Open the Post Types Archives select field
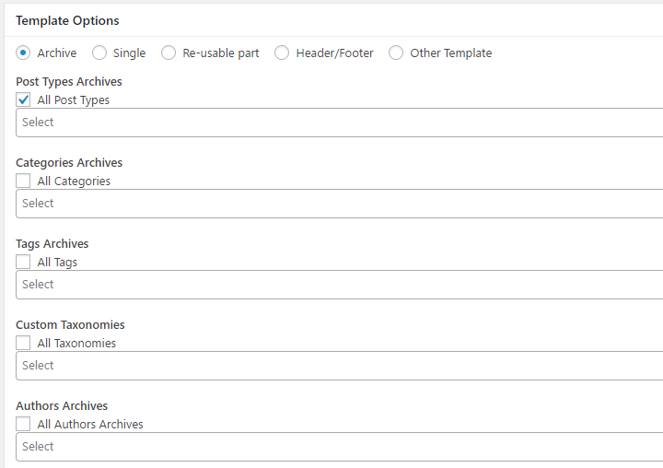Screen dimensions: 663x468 point(339,123)
